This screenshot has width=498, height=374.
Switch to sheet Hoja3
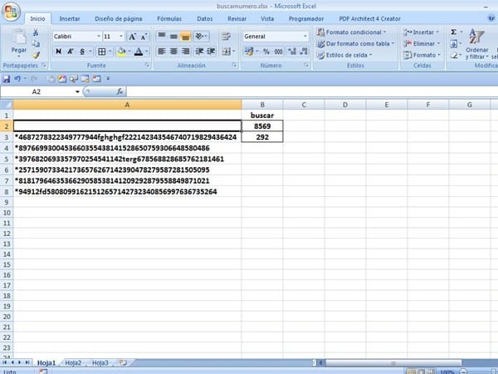(100, 363)
